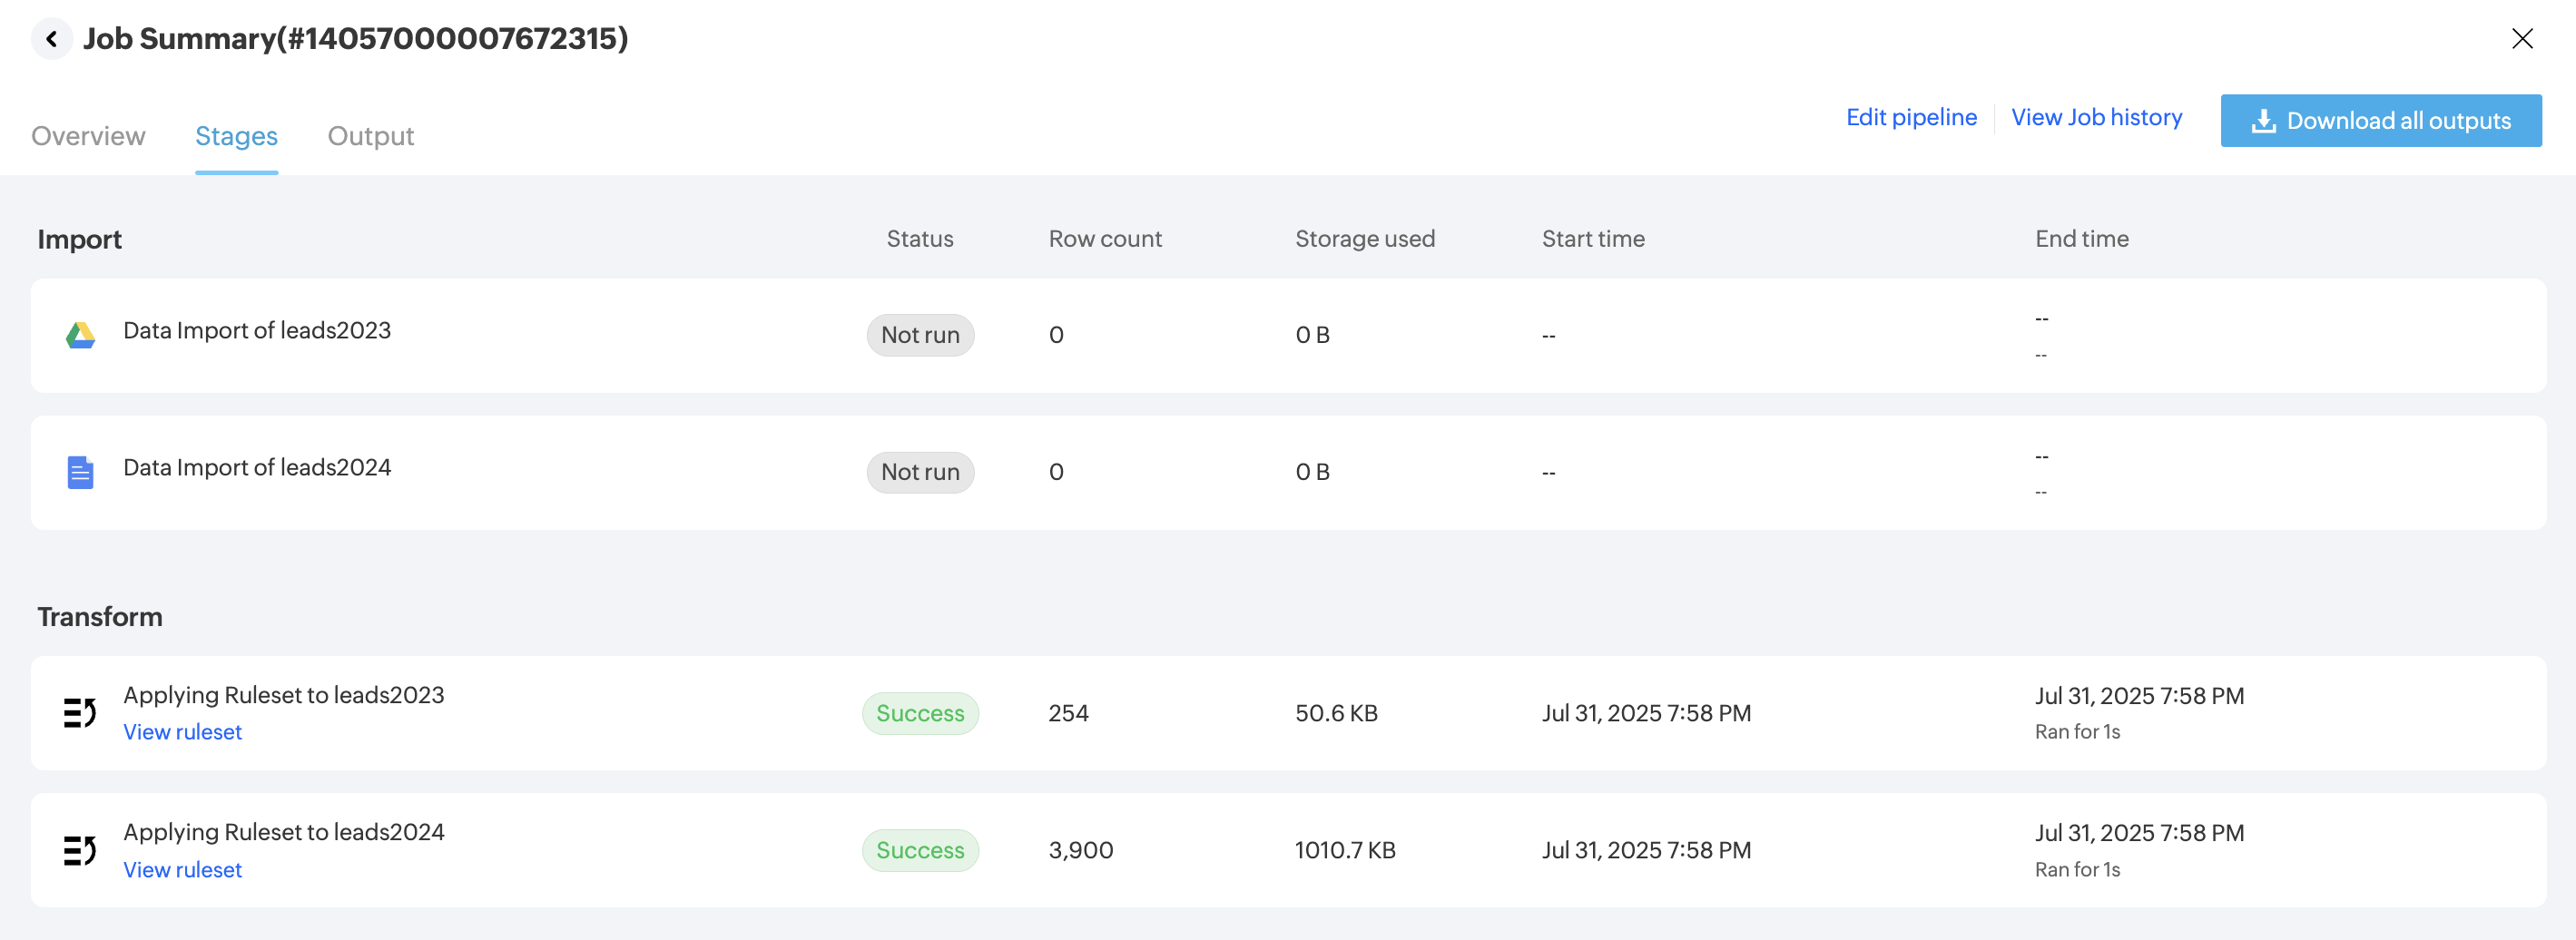Viewport: 2576px width, 940px height.
Task: Open the Output tab
Action: point(370,136)
